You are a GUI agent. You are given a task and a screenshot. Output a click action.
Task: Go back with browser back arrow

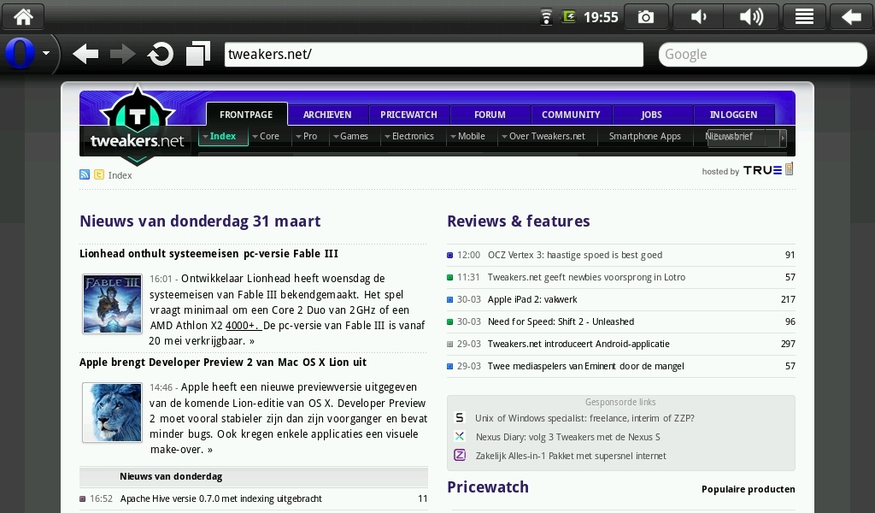[85, 54]
